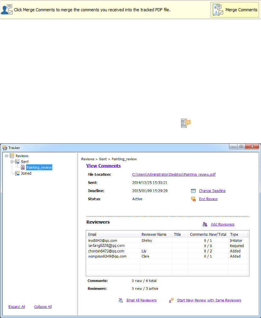Click the Sent date 2014/12/25 15:30:21
This screenshot has height=318, width=261.
150,183
